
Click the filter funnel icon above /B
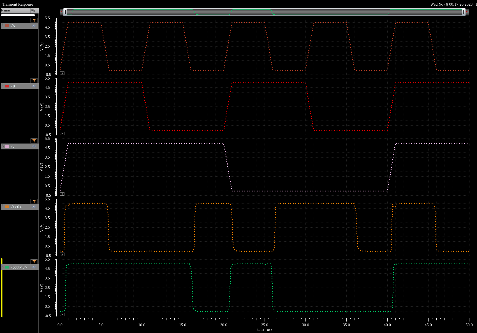pos(34,81)
